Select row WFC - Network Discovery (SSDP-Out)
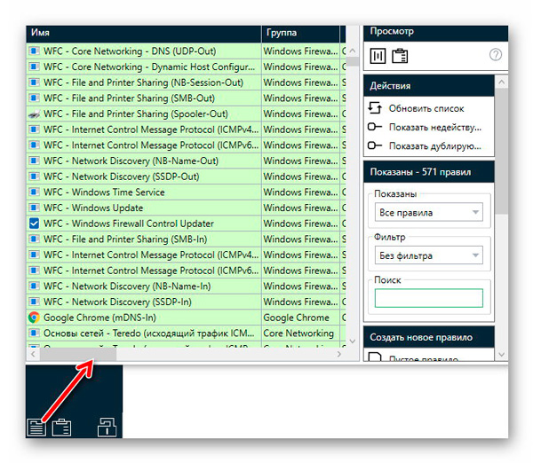The width and height of the screenshot is (533, 463). 186,177
